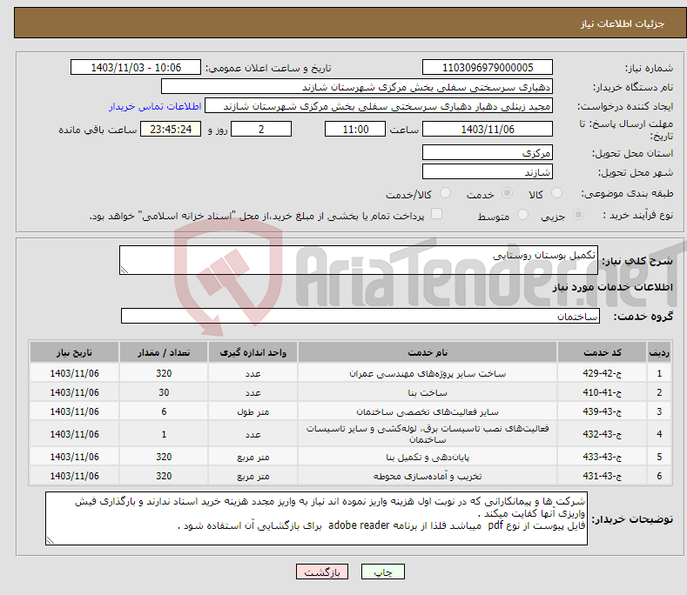Click unit متر طول in row 3
Image resolution: width=687 pixels, height=595 pixels.
tap(253, 412)
